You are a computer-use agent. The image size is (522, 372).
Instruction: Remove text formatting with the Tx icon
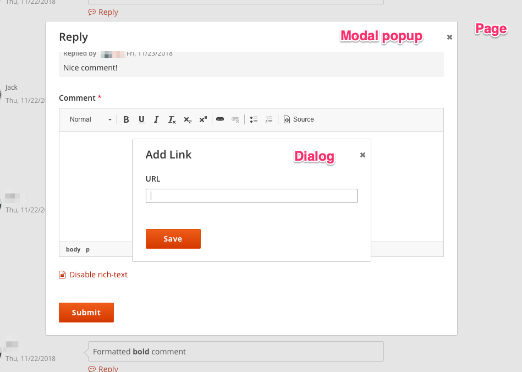[x=171, y=119]
